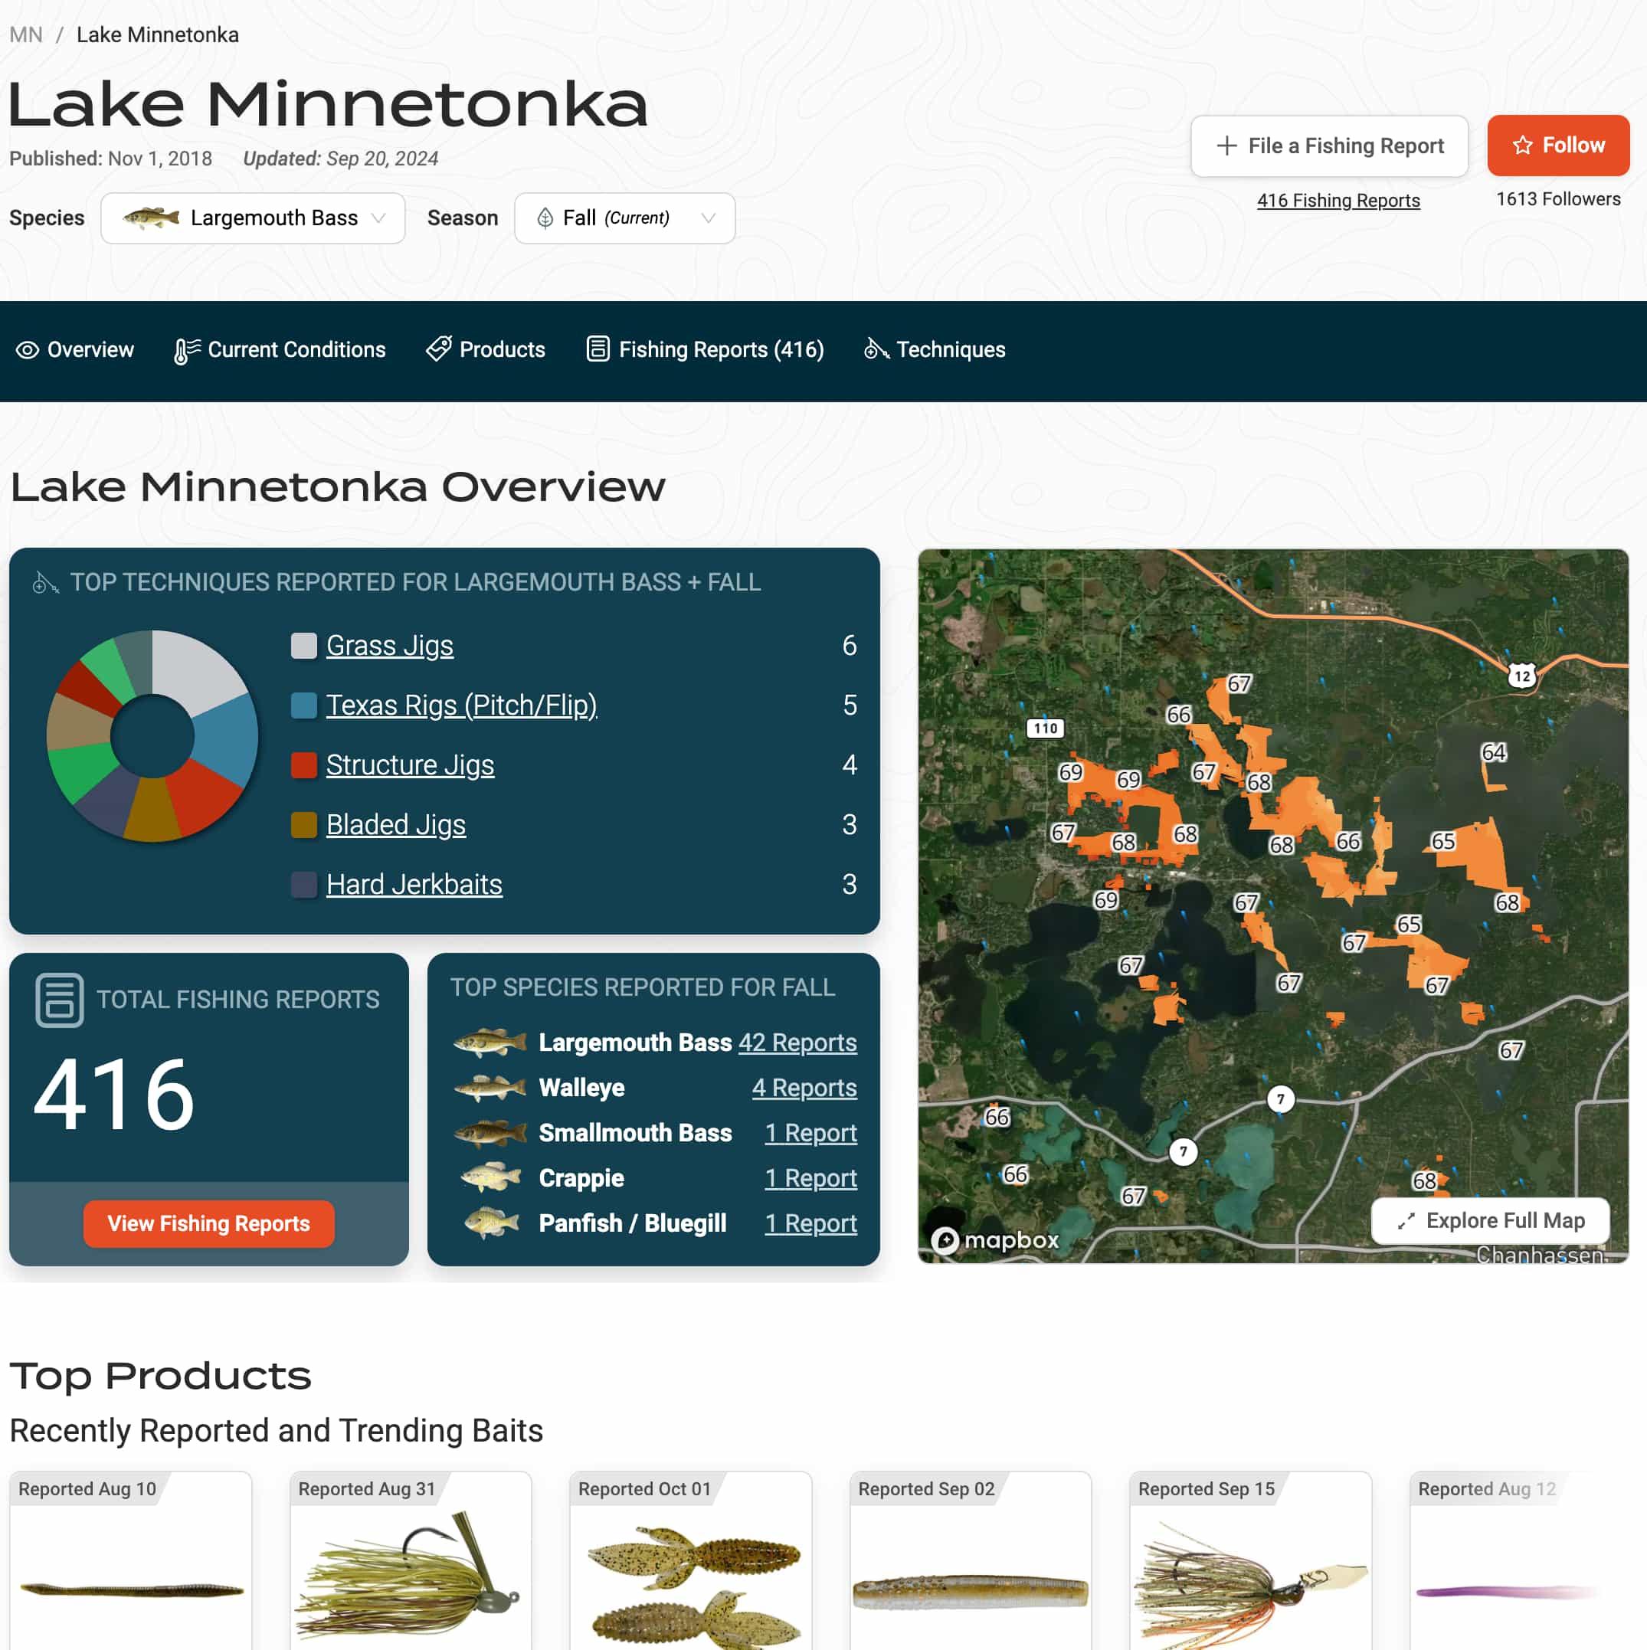1647x1650 pixels.
Task: Open the 42 Reports link for Largemouth Bass
Action: tap(797, 1043)
